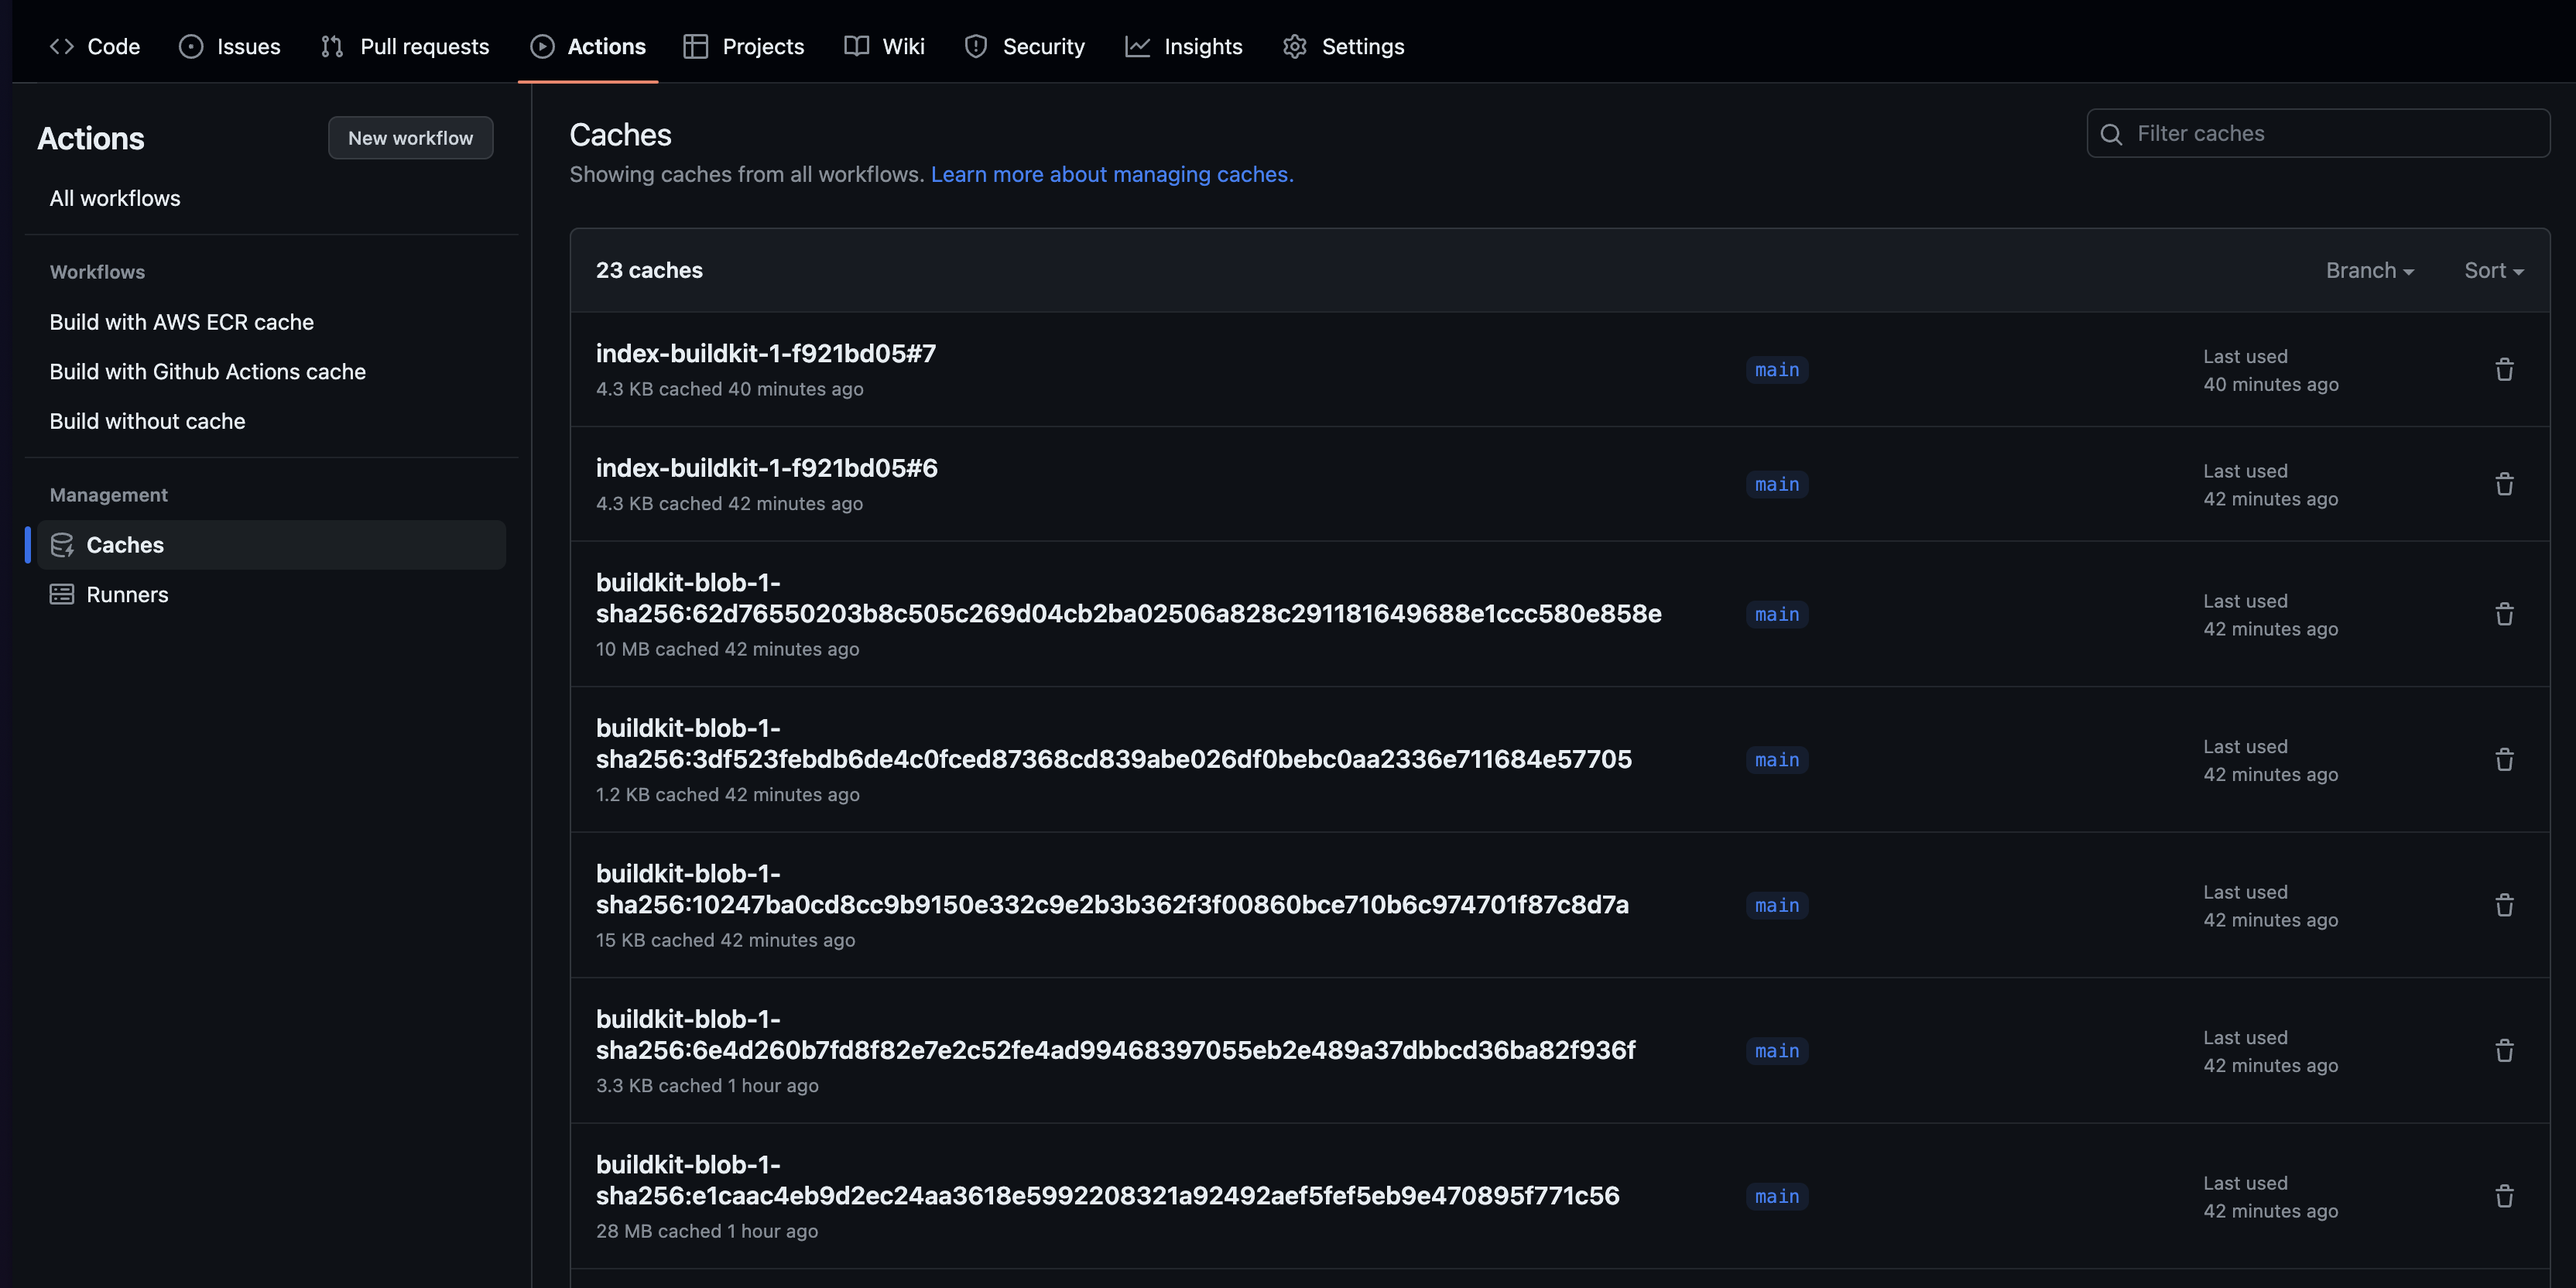Click the Build without cache workflow item

[146, 420]
